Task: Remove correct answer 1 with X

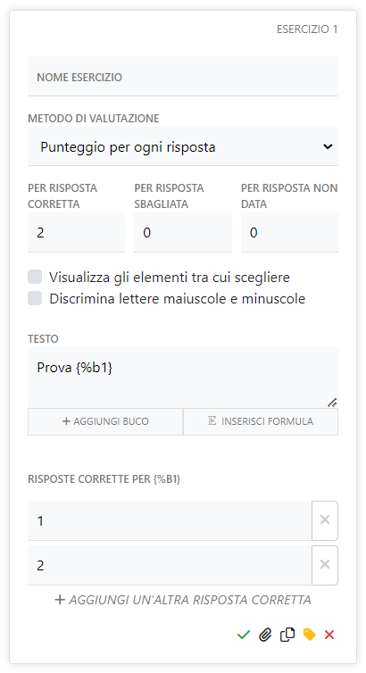Action: tap(325, 520)
